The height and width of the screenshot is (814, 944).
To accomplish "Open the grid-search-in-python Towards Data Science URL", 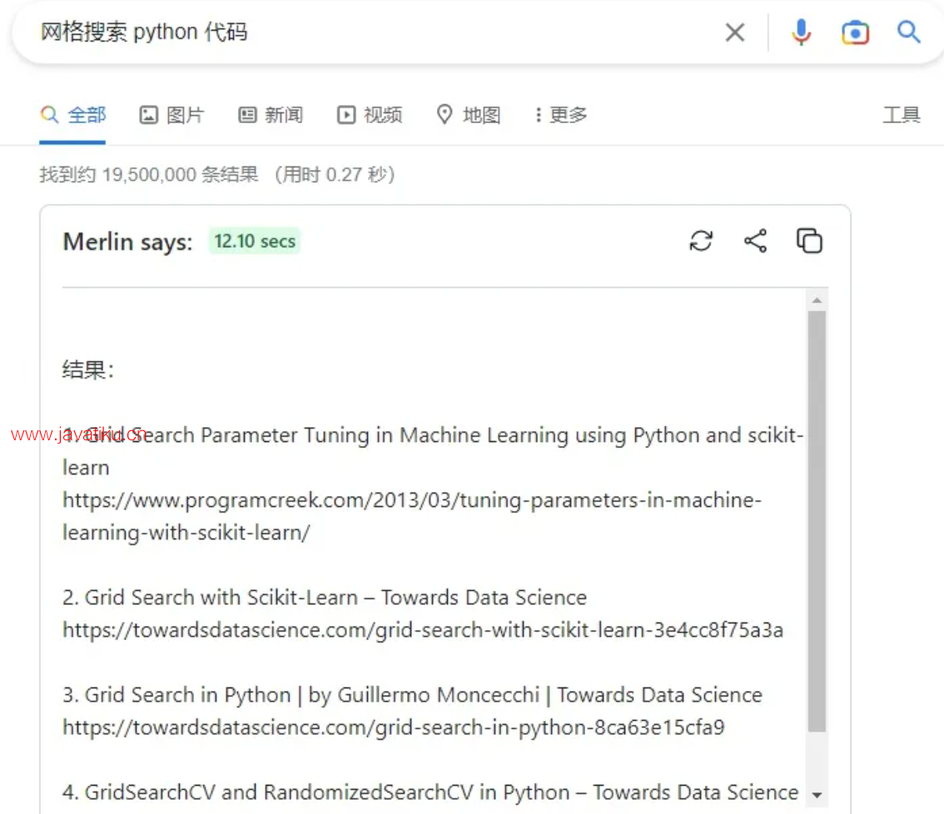I will (394, 727).
